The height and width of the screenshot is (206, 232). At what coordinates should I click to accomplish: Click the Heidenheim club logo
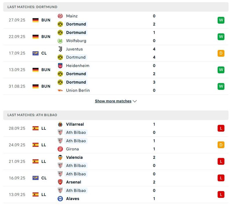click(61, 66)
